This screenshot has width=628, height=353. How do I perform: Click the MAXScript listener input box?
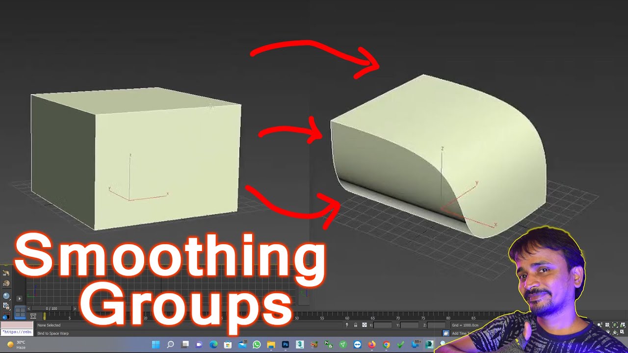click(17, 332)
